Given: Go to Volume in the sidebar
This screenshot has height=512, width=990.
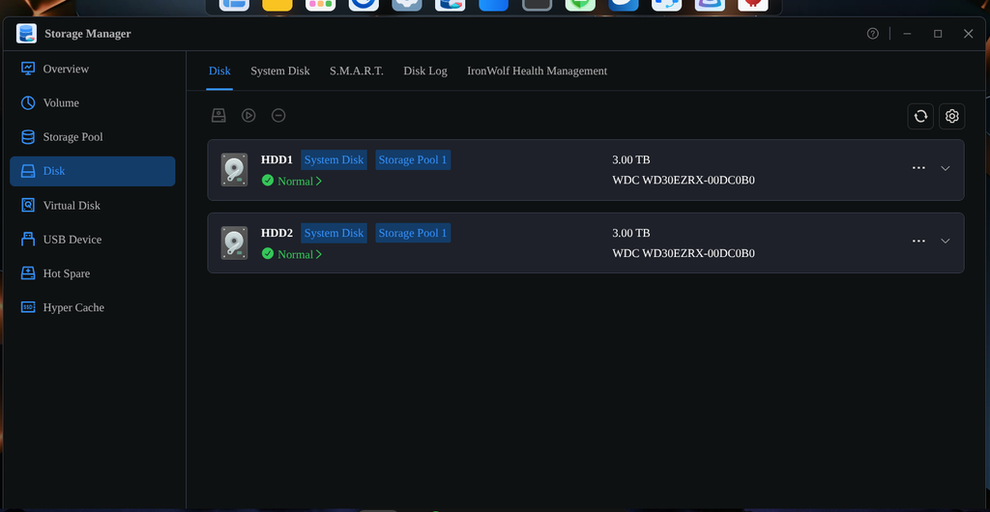Looking at the screenshot, I should [x=92, y=102].
